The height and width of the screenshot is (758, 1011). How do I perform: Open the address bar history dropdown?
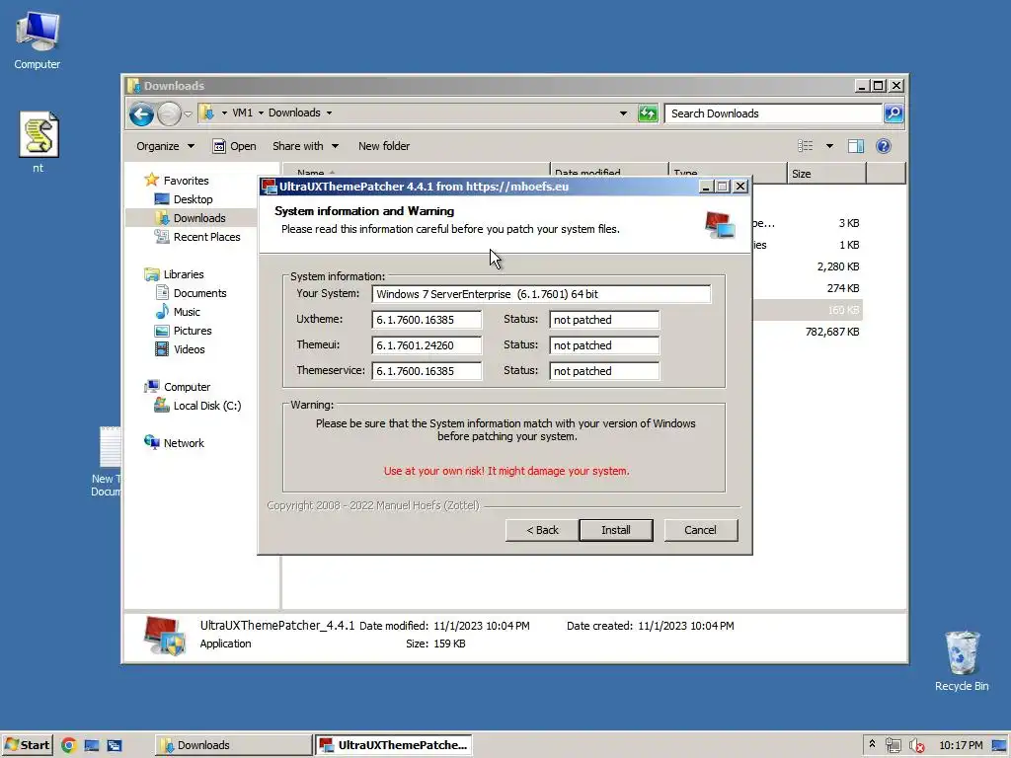pyautogui.click(x=623, y=114)
